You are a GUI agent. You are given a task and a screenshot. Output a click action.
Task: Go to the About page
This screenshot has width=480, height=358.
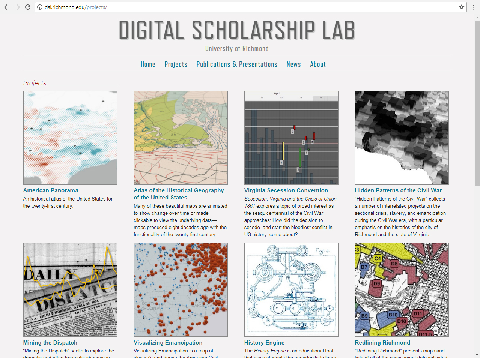pyautogui.click(x=318, y=64)
